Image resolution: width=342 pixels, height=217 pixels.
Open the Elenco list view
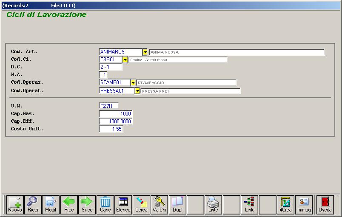[x=123, y=205]
